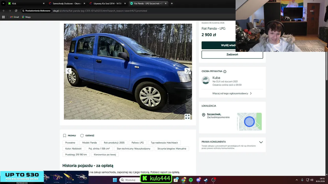Go back in browser history
The width and height of the screenshot is (328, 184).
4,11
